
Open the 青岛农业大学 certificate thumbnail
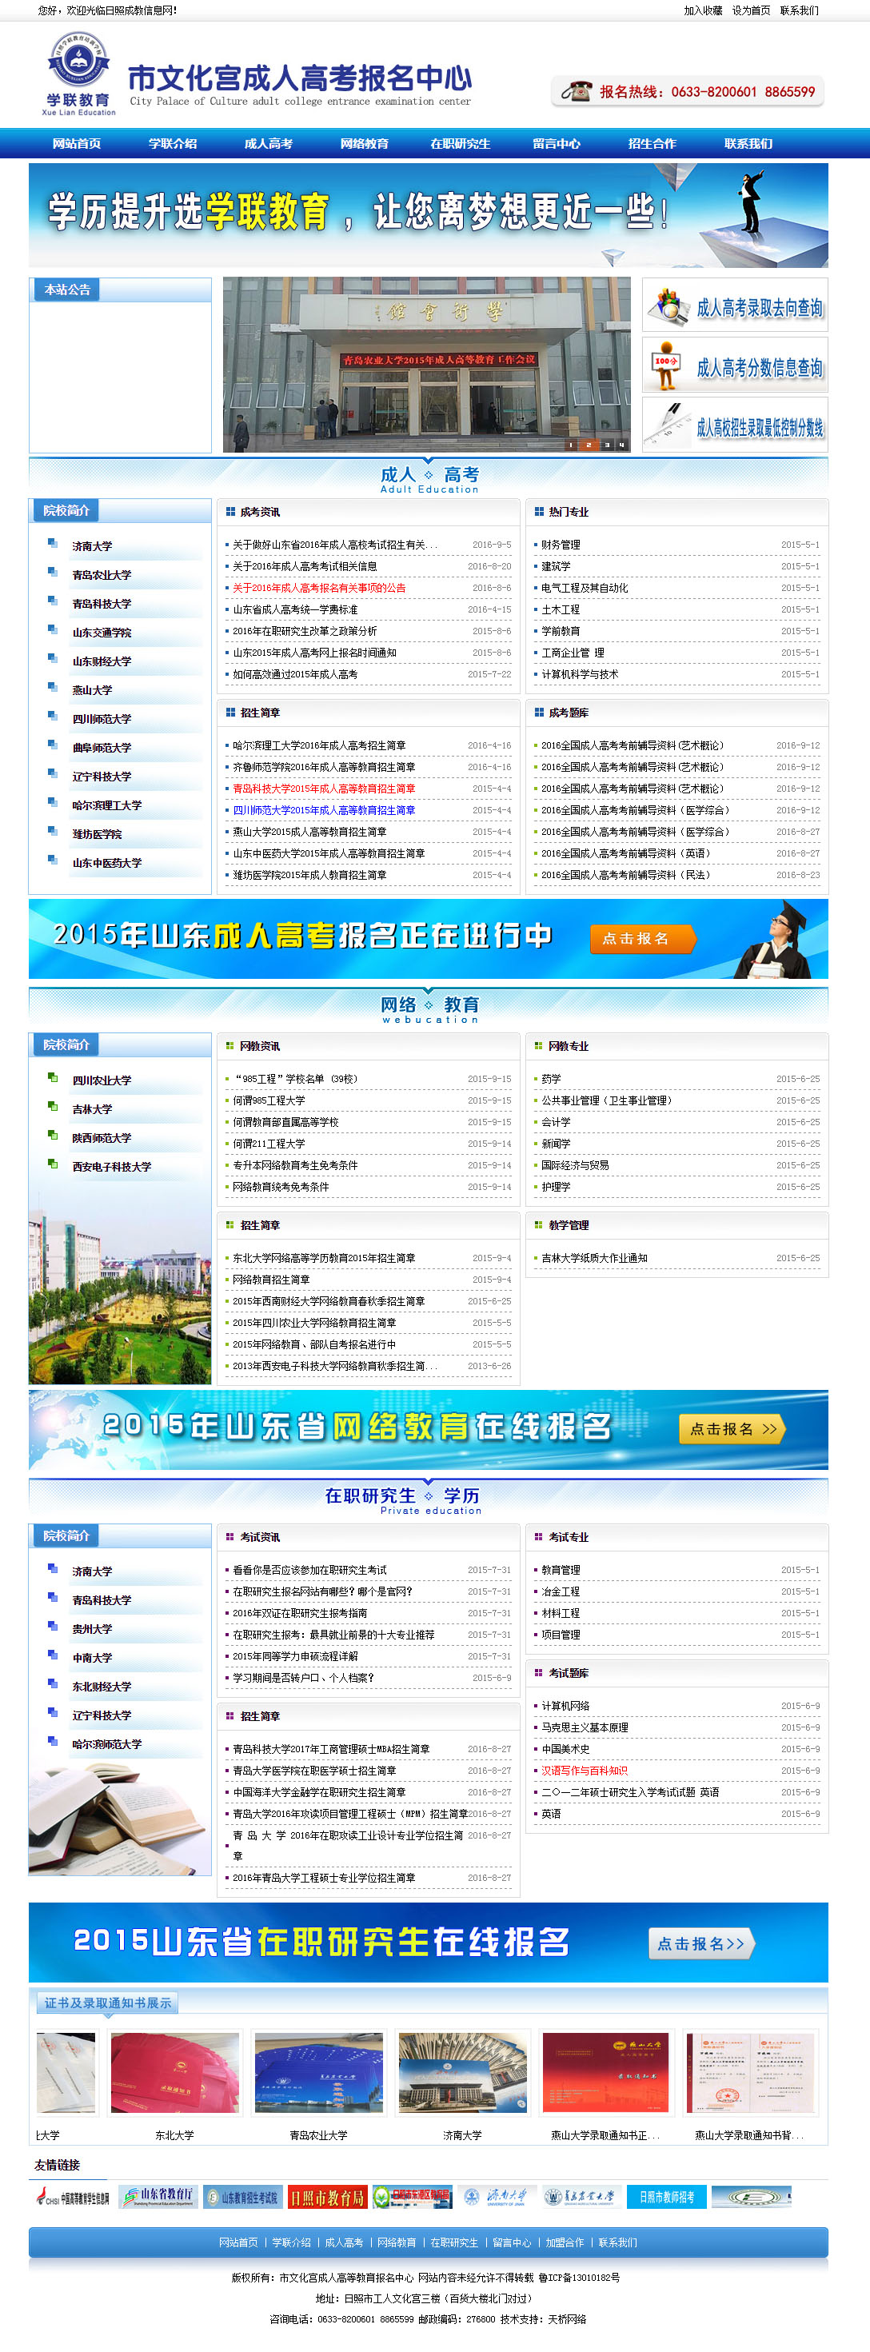[x=318, y=2074]
